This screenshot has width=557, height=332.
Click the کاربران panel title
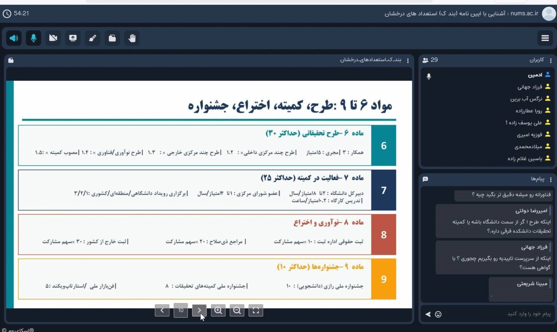537,60
